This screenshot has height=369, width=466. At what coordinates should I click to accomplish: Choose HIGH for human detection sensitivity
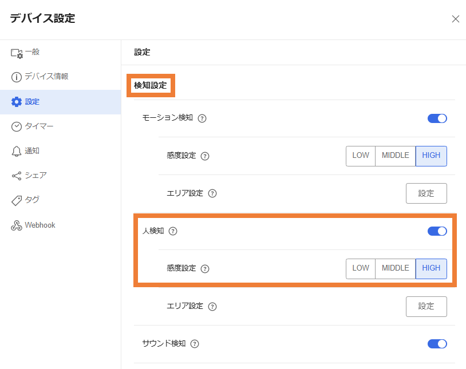[x=431, y=268]
